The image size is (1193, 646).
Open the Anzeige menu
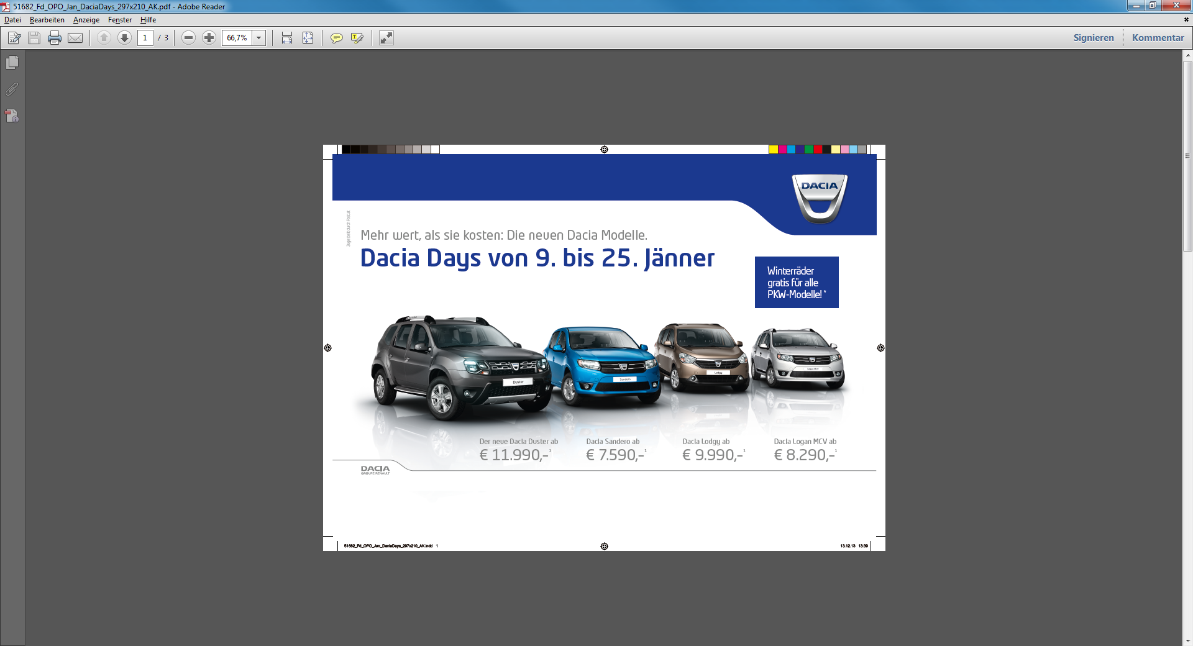pyautogui.click(x=86, y=20)
